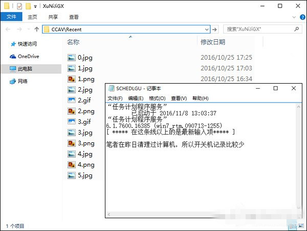Sort files by 修改日期 column header
307x231 pixels.
213,42
